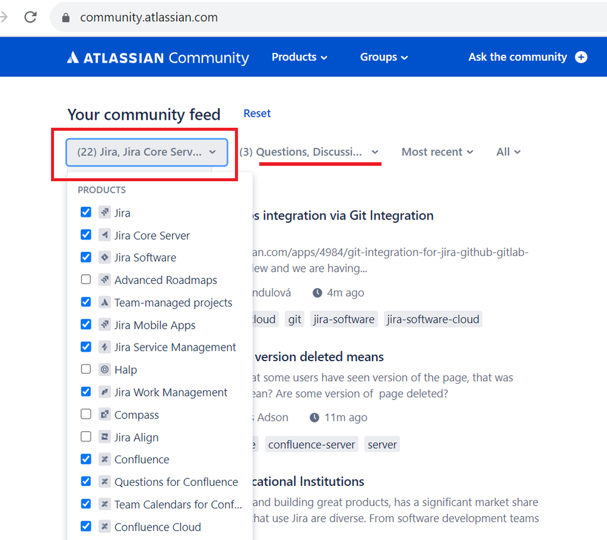Click the Advanced Roadmaps product icon
607x540 pixels.
pos(105,279)
